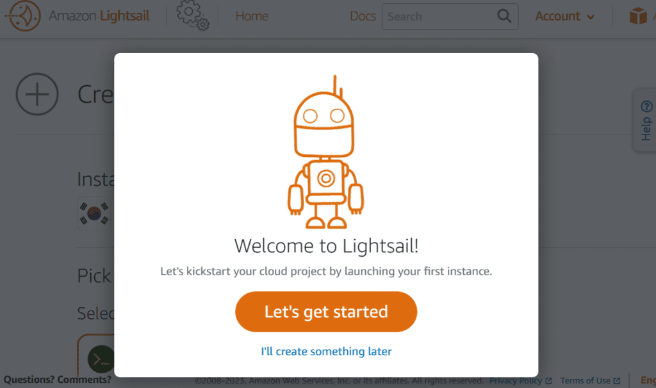Click the Search input field
The image size is (656, 388).
439,16
